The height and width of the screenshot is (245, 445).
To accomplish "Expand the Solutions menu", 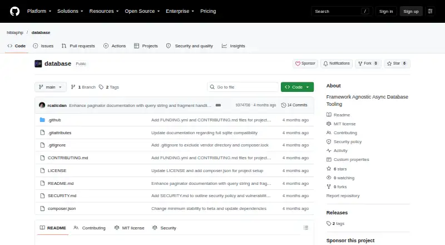I will [70, 11].
